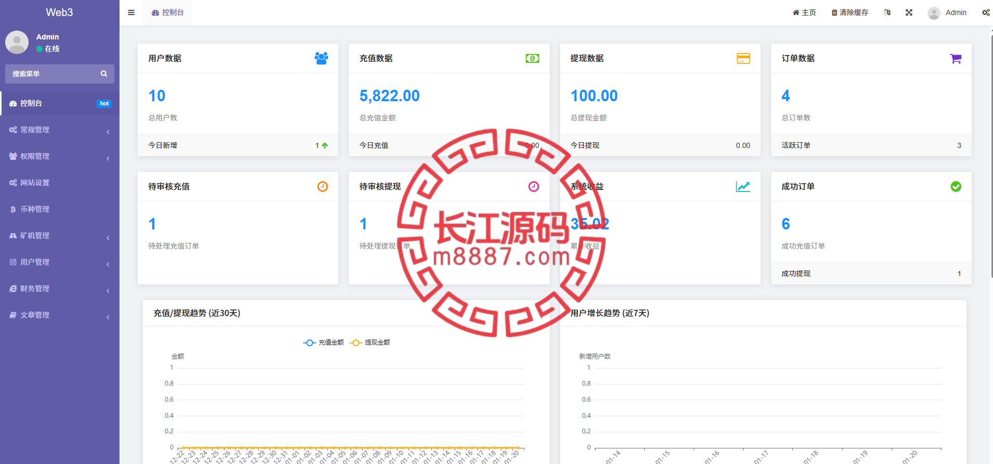
Task: Click the 活跃订单 row label
Action: (796, 145)
